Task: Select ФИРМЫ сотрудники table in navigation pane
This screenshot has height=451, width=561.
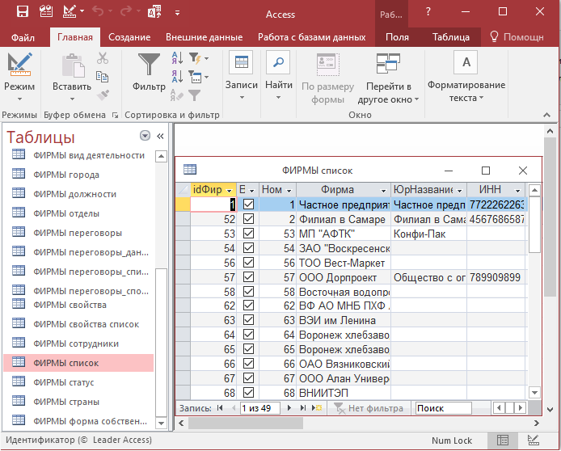Action: tap(76, 344)
